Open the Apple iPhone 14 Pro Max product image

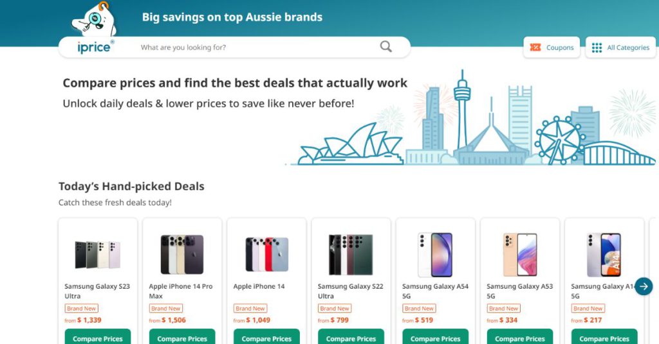182,254
